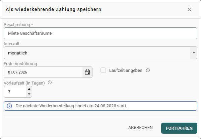Click the Laufzeit angeben label

(x=126, y=70)
